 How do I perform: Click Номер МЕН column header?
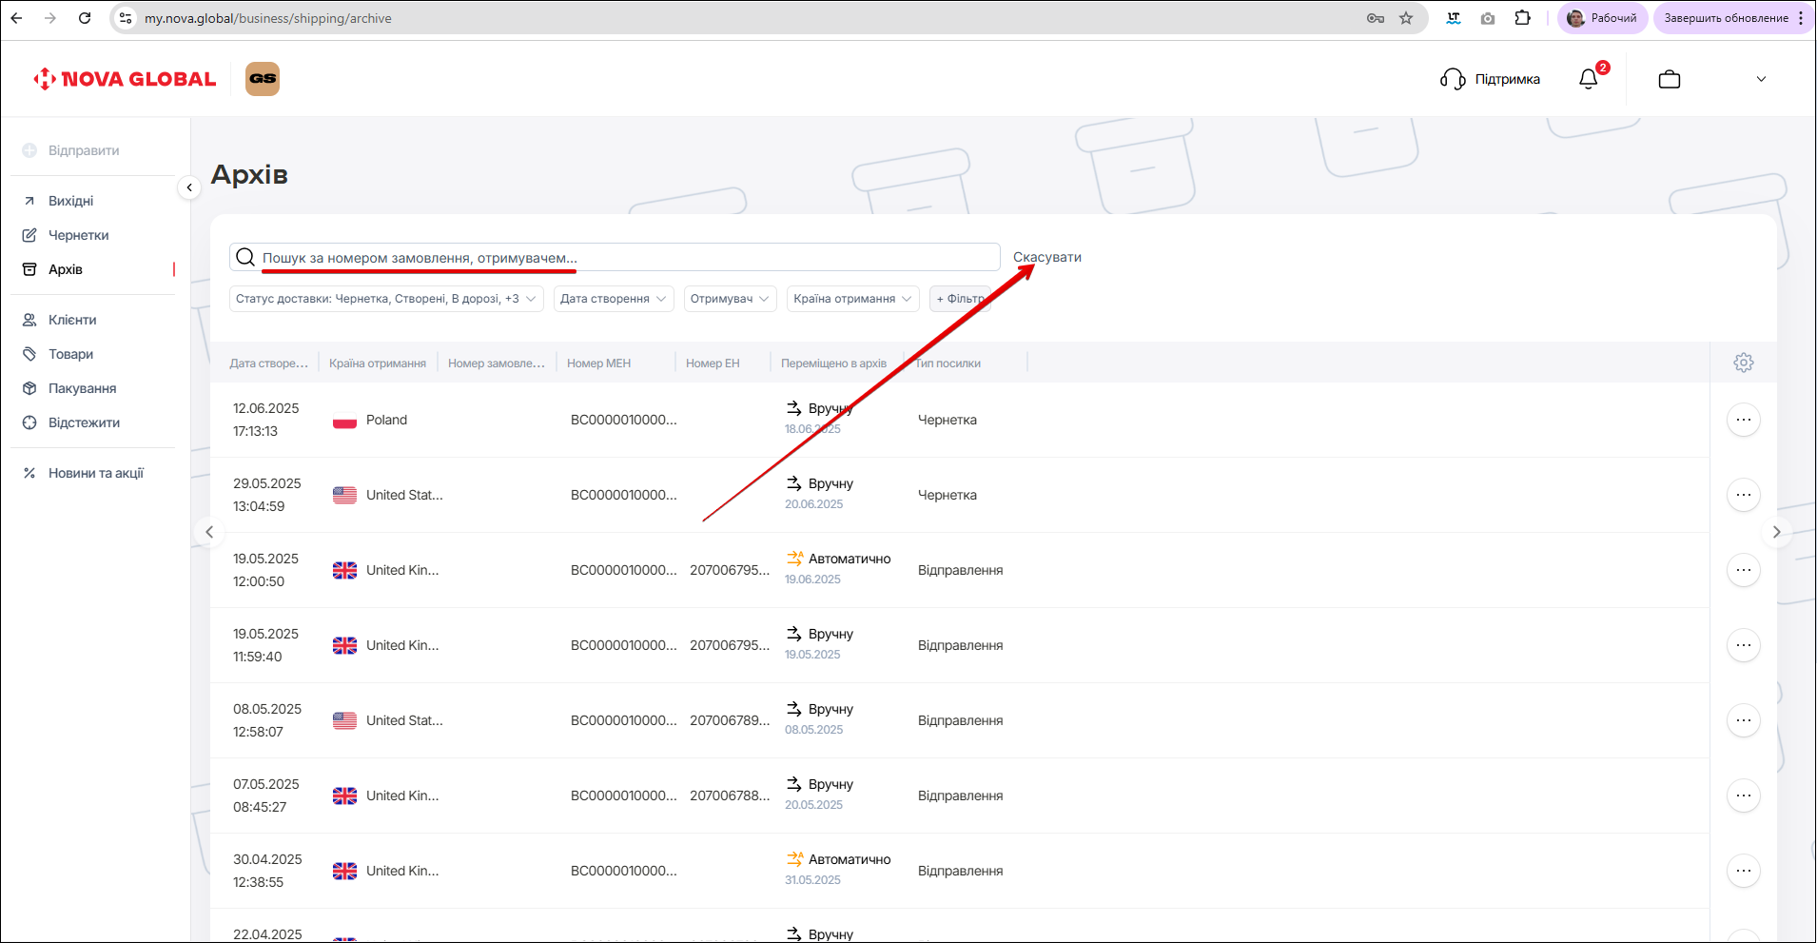click(x=599, y=363)
